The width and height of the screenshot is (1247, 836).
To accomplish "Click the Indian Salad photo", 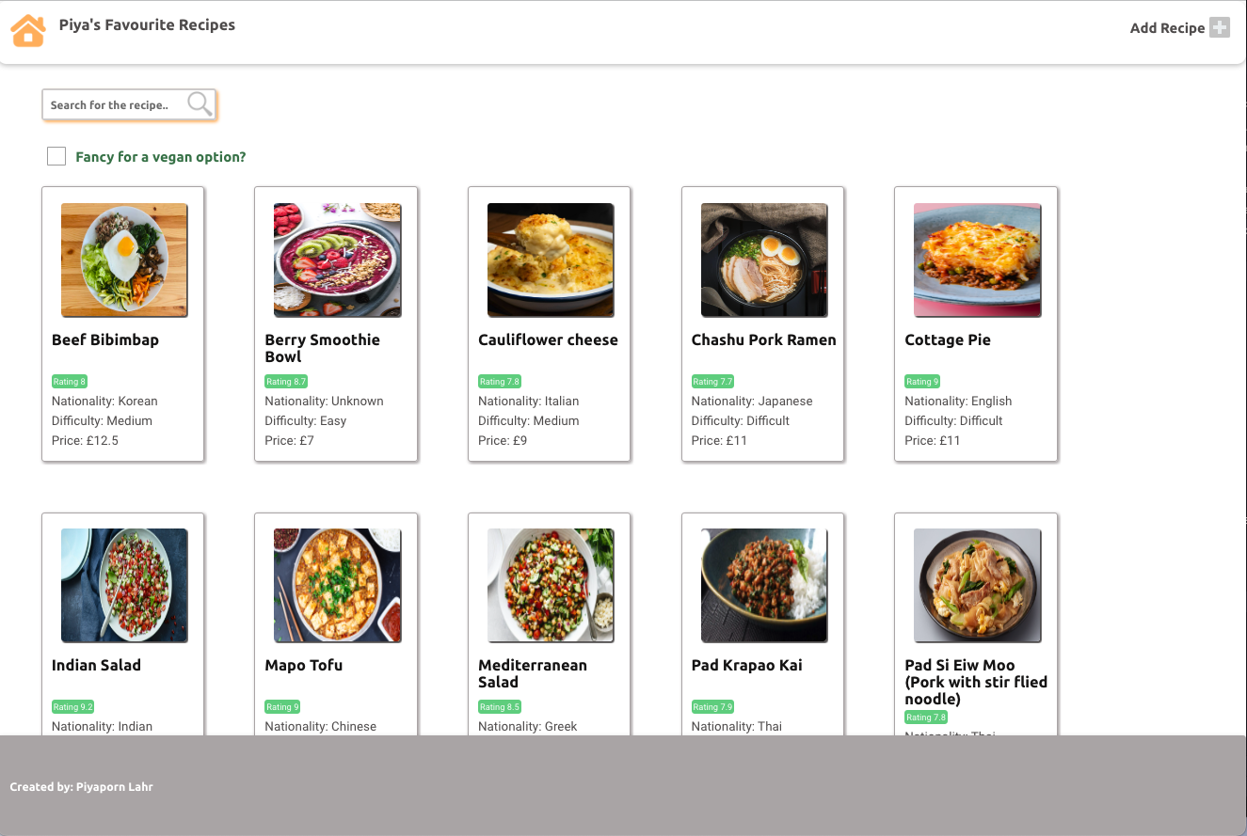I will [123, 585].
